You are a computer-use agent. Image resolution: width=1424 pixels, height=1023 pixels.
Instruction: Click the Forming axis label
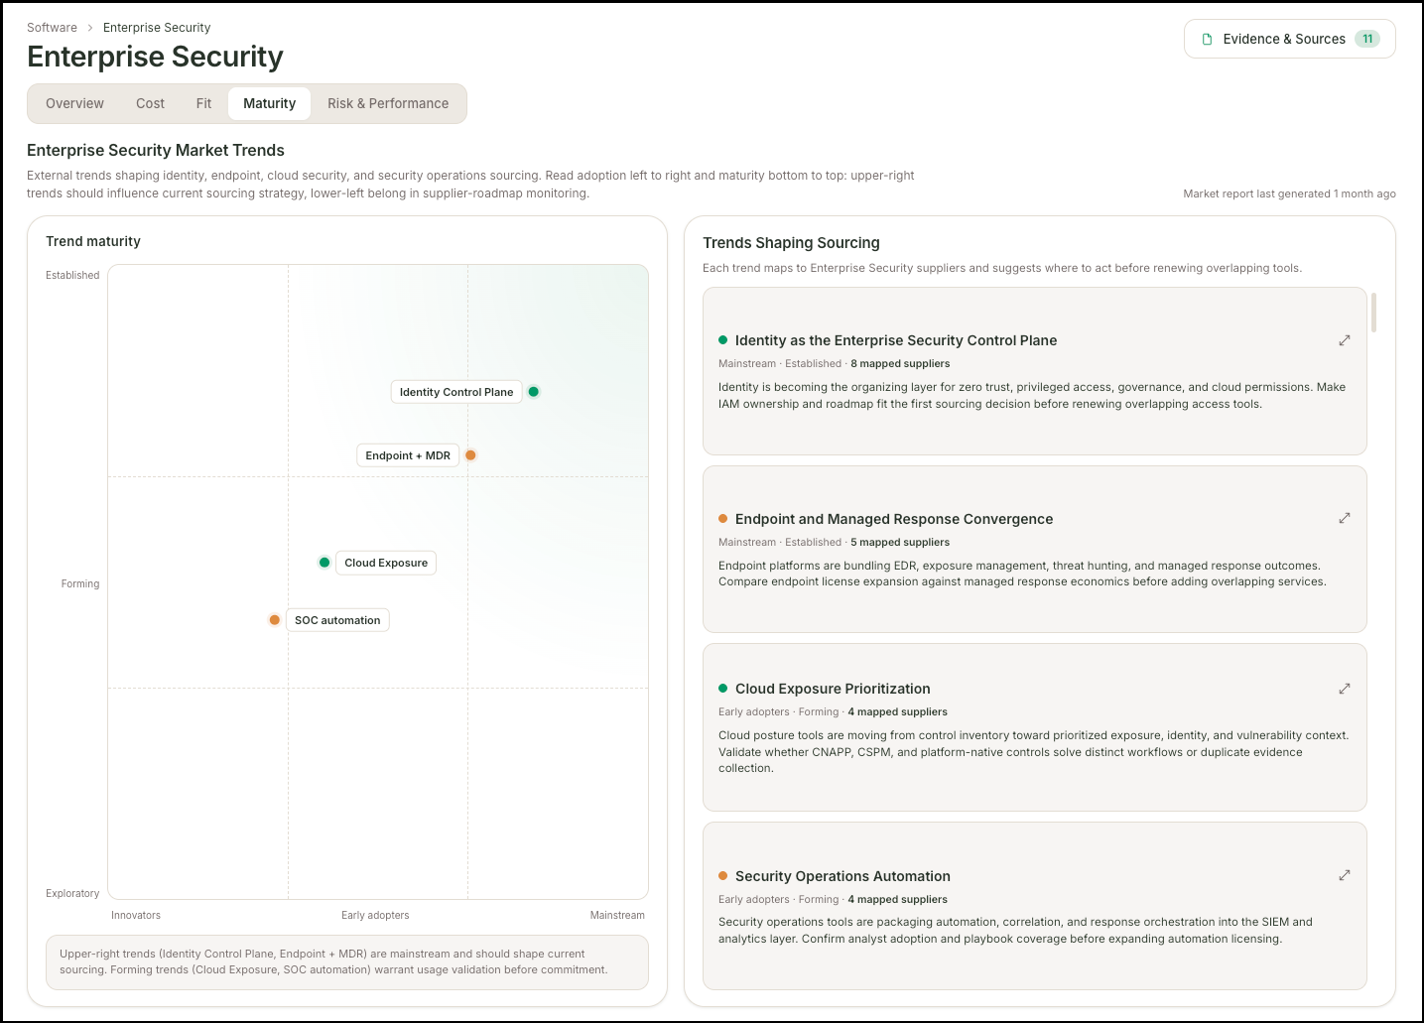pyautogui.click(x=80, y=584)
